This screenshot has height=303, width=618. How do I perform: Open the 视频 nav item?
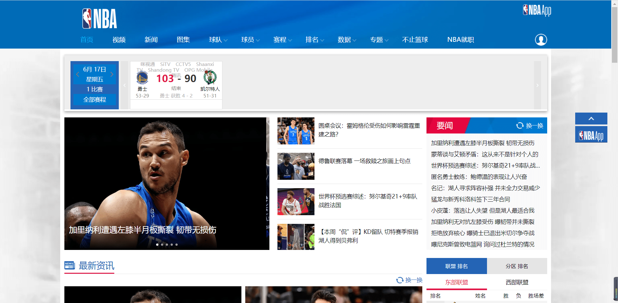[x=119, y=40]
